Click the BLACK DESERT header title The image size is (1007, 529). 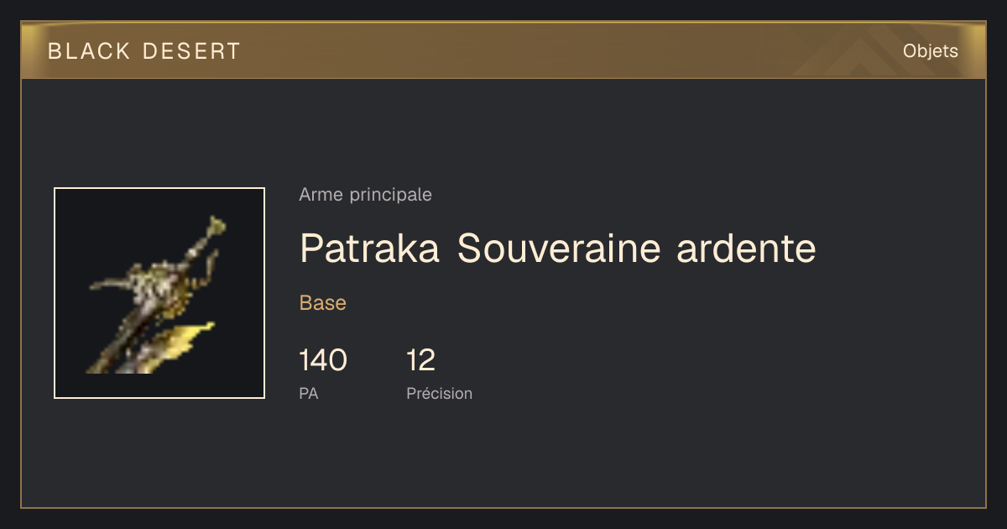(144, 51)
